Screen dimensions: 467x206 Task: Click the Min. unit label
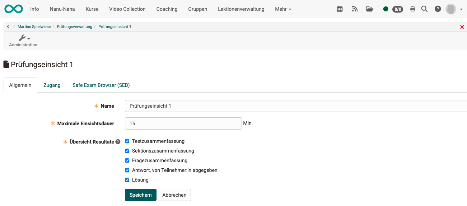(248, 123)
